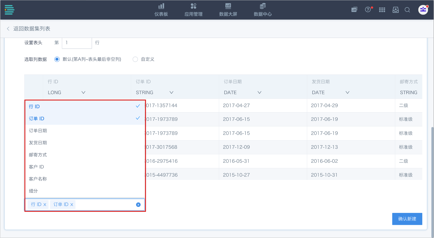
Task: Click the user avatar icon
Action: 423,10
